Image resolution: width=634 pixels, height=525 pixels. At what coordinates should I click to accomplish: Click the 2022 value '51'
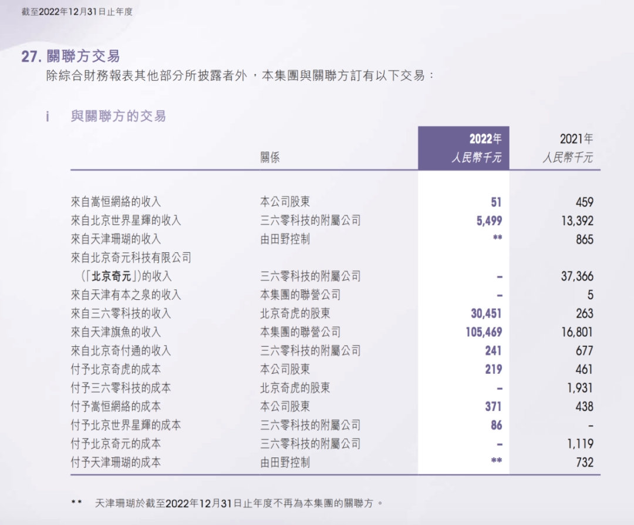click(496, 202)
